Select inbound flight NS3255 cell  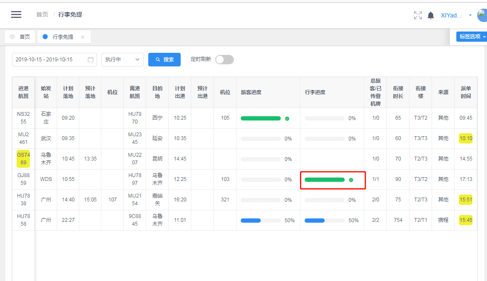(x=23, y=118)
